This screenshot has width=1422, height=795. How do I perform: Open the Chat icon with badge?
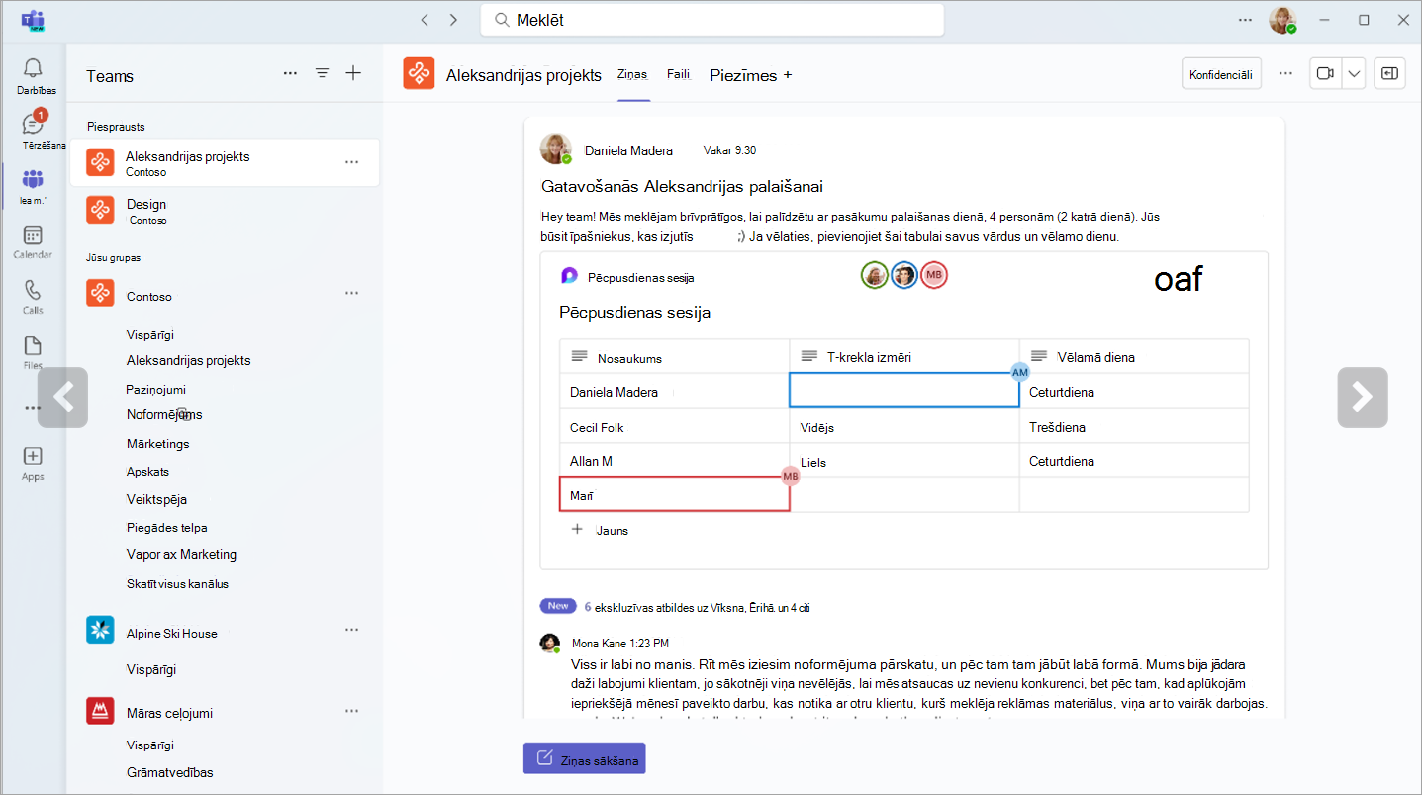(x=33, y=125)
